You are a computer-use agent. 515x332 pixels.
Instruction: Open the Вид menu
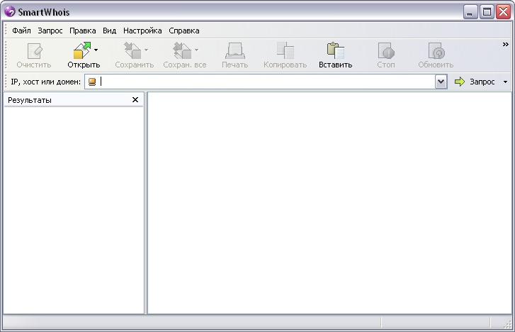pyautogui.click(x=109, y=31)
